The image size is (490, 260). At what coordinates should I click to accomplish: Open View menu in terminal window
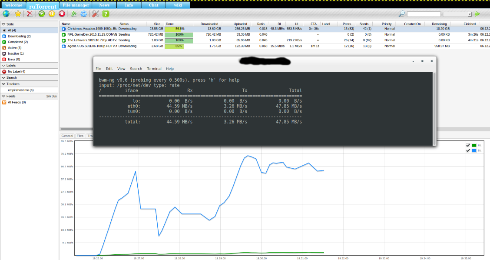click(121, 69)
